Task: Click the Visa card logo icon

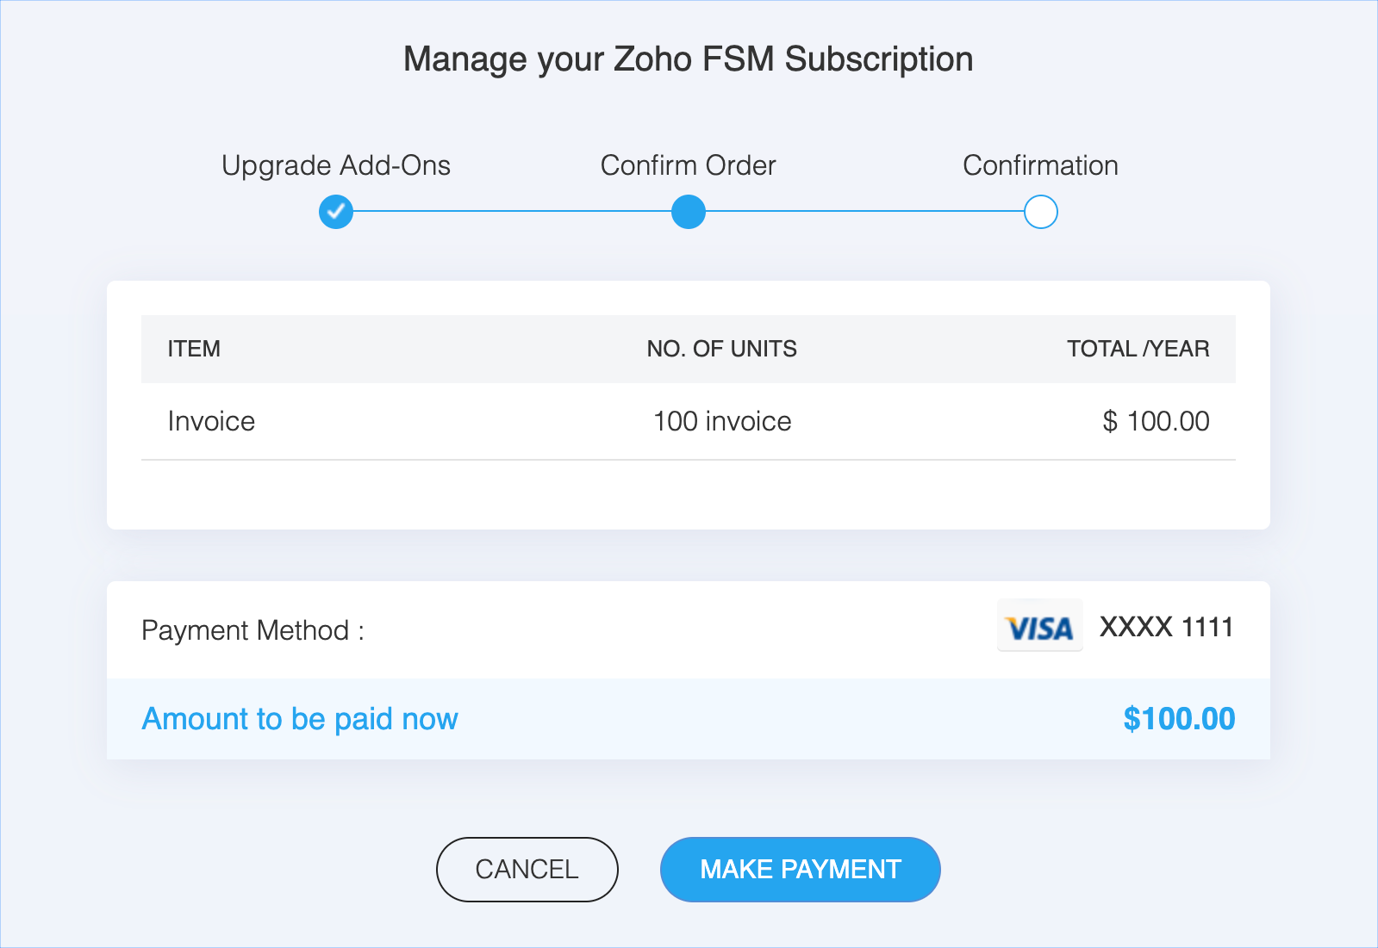Action: tap(1039, 627)
